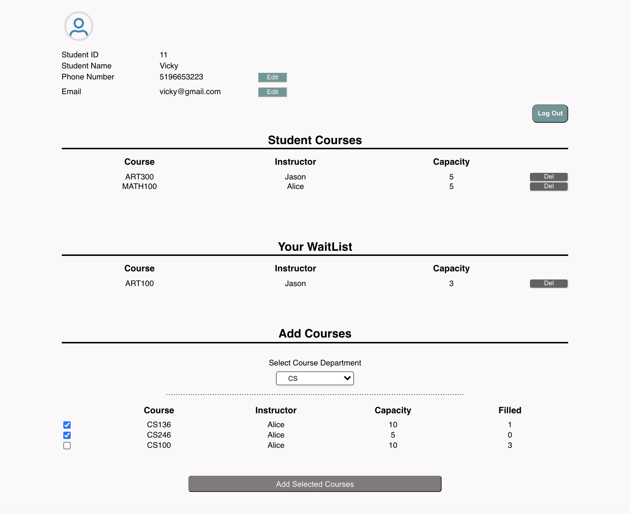The image size is (630, 514).
Task: Click capacity 3 in ART100 waitlist row
Action: (452, 283)
